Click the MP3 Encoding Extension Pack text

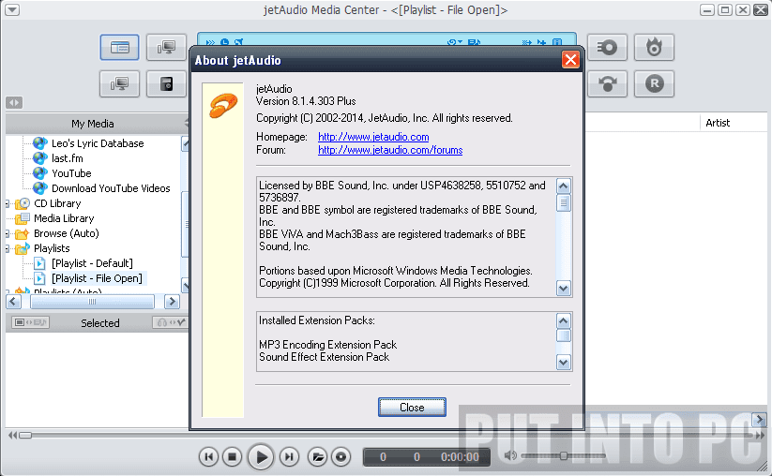(x=328, y=345)
